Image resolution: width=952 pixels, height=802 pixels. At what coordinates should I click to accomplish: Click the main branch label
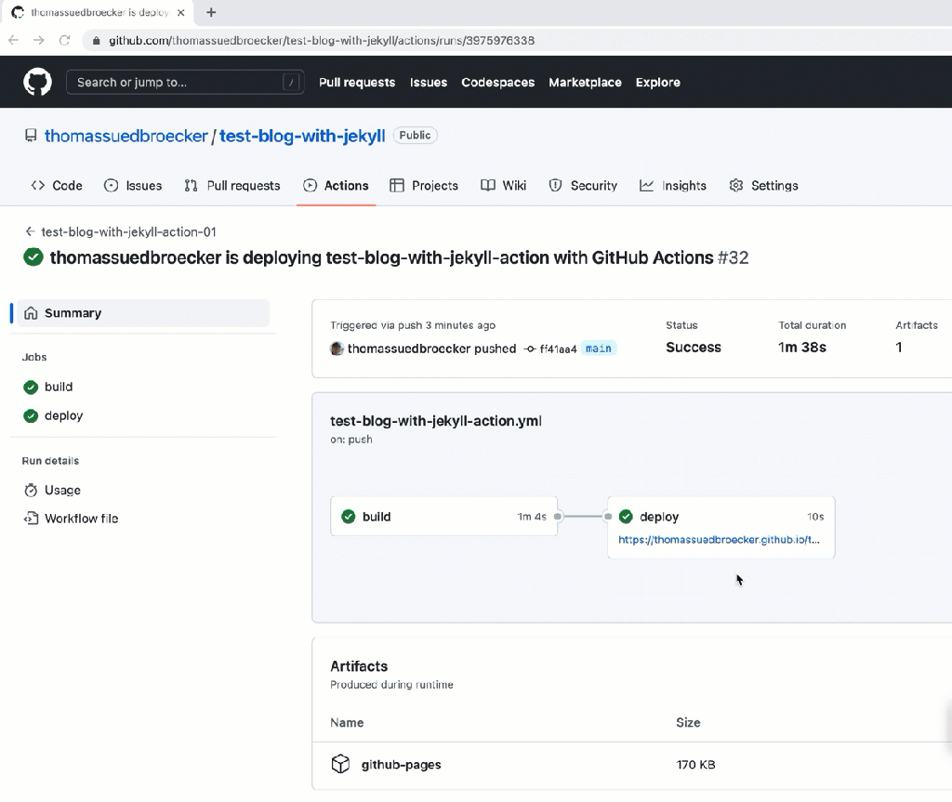point(599,348)
